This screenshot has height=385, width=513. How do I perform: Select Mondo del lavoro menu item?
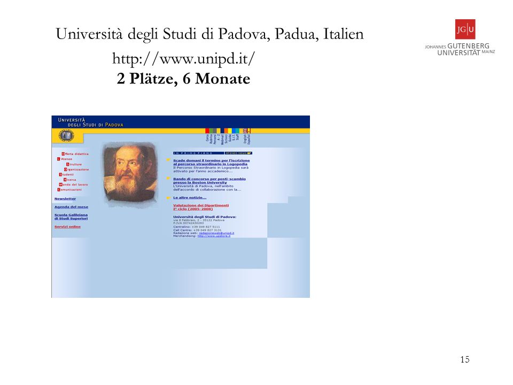click(x=73, y=184)
